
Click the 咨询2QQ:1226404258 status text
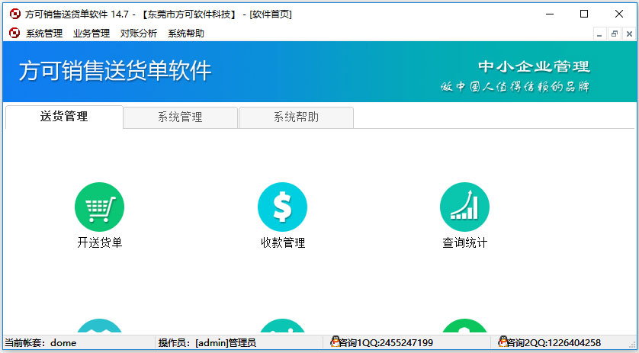(x=554, y=343)
